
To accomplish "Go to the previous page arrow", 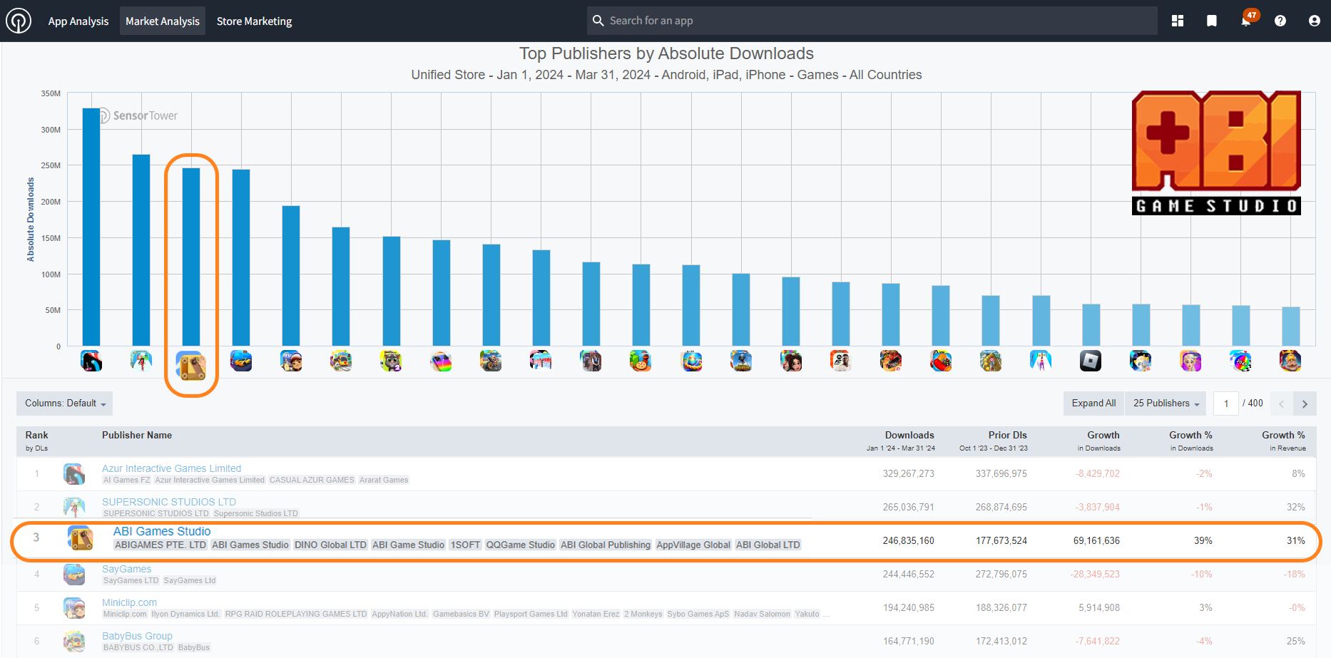I will point(1281,403).
